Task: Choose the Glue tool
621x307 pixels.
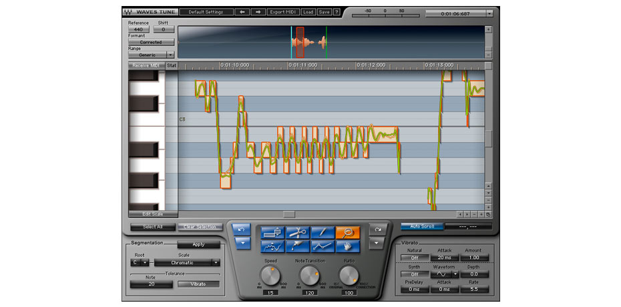Action: click(297, 247)
